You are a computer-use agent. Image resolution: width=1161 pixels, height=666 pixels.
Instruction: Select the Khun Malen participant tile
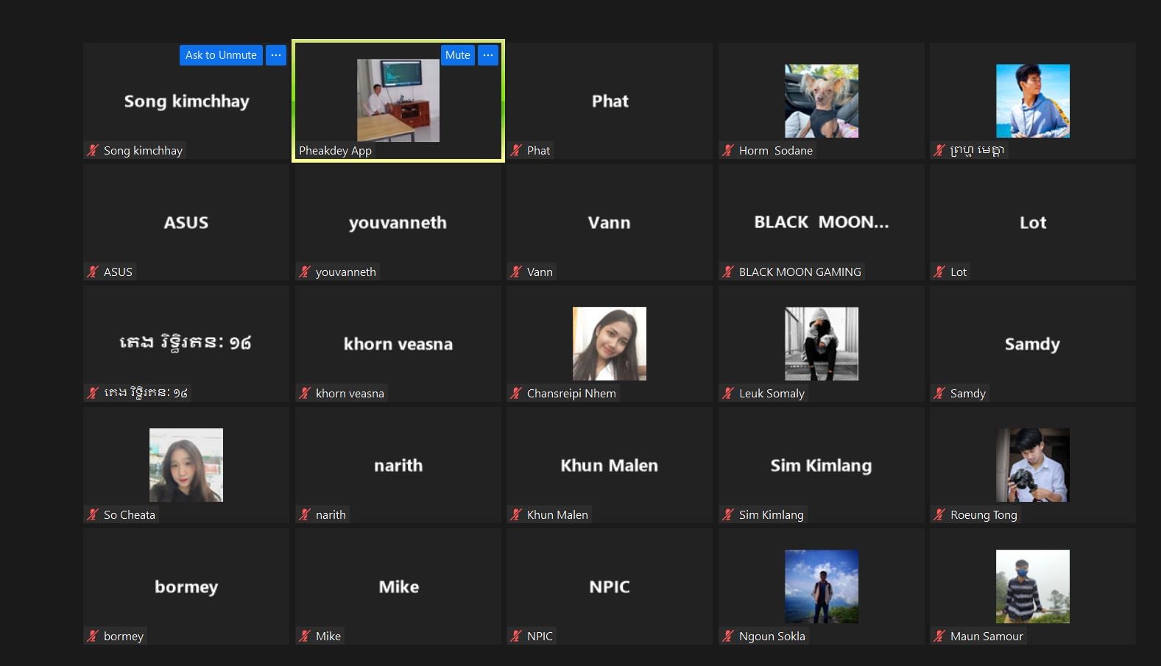(x=609, y=465)
